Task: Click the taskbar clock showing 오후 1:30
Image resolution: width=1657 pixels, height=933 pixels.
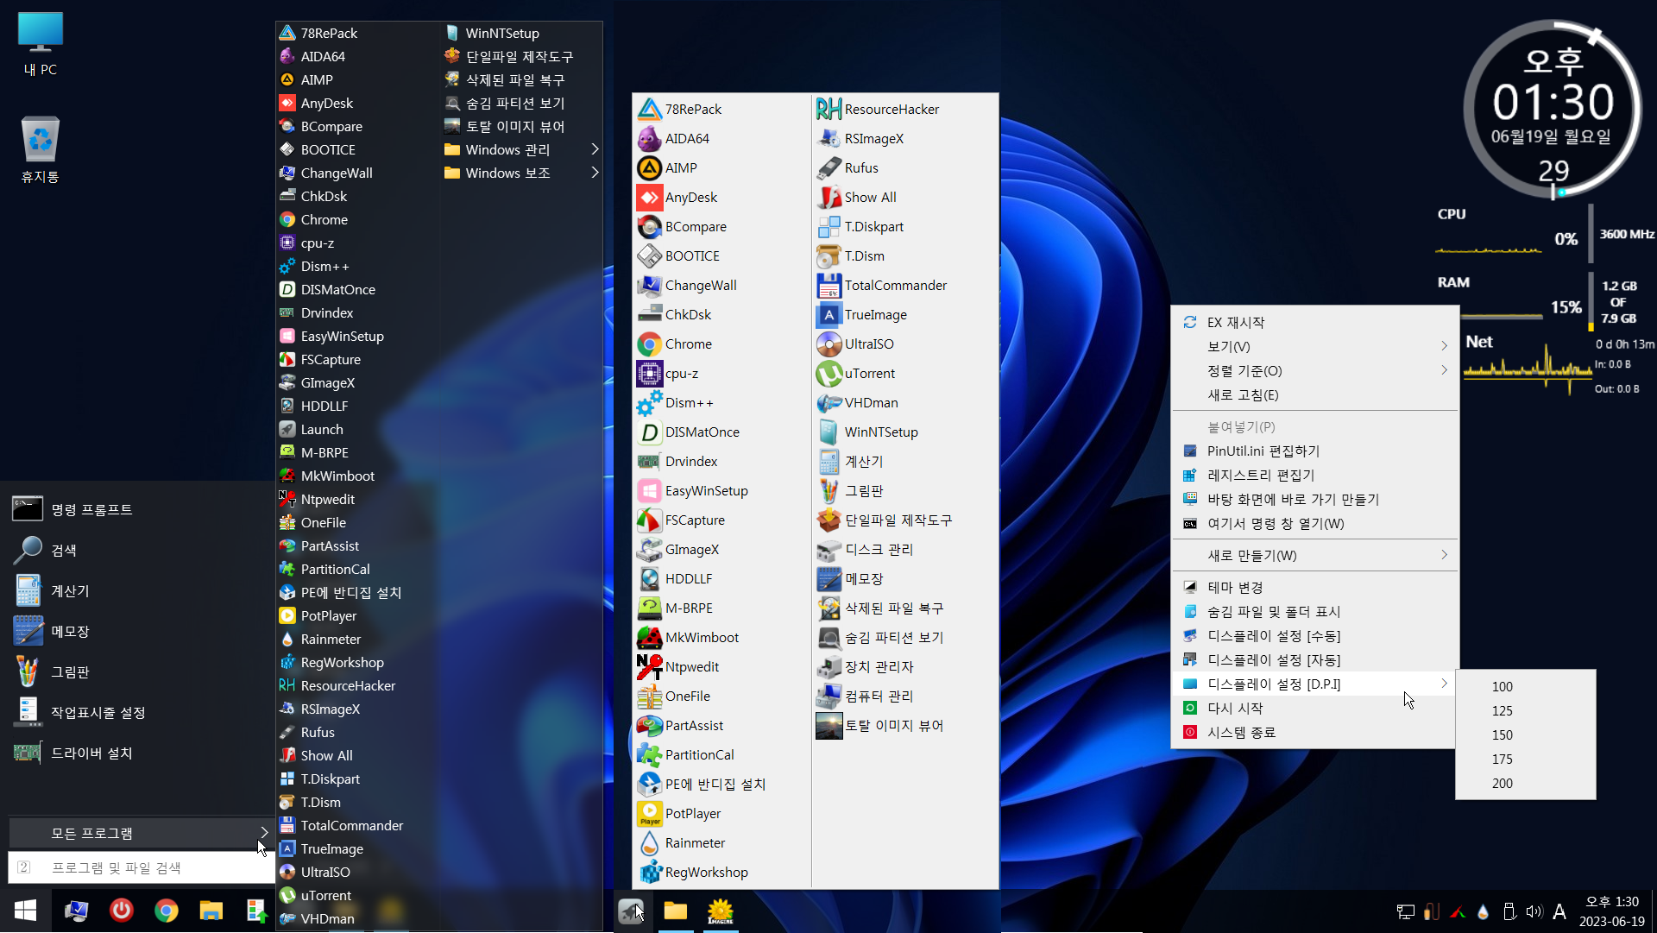Action: tap(1612, 911)
